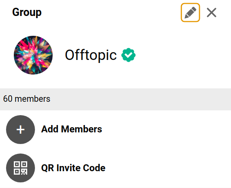Image resolution: width=231 pixels, height=188 pixels.
Task: Click the gray members count bar
Action: tap(116, 99)
